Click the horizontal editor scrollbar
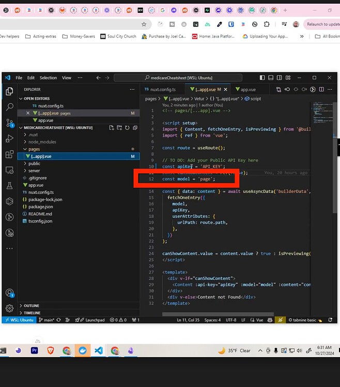 [218, 314]
